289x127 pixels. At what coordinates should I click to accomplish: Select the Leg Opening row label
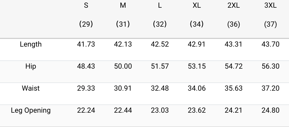tap(31, 110)
